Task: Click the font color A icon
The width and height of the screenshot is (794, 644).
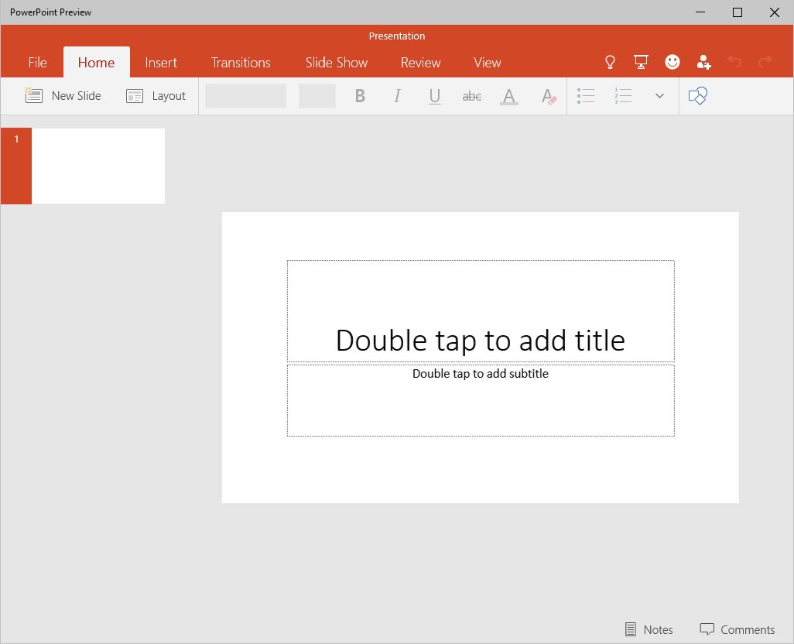Action: click(508, 96)
